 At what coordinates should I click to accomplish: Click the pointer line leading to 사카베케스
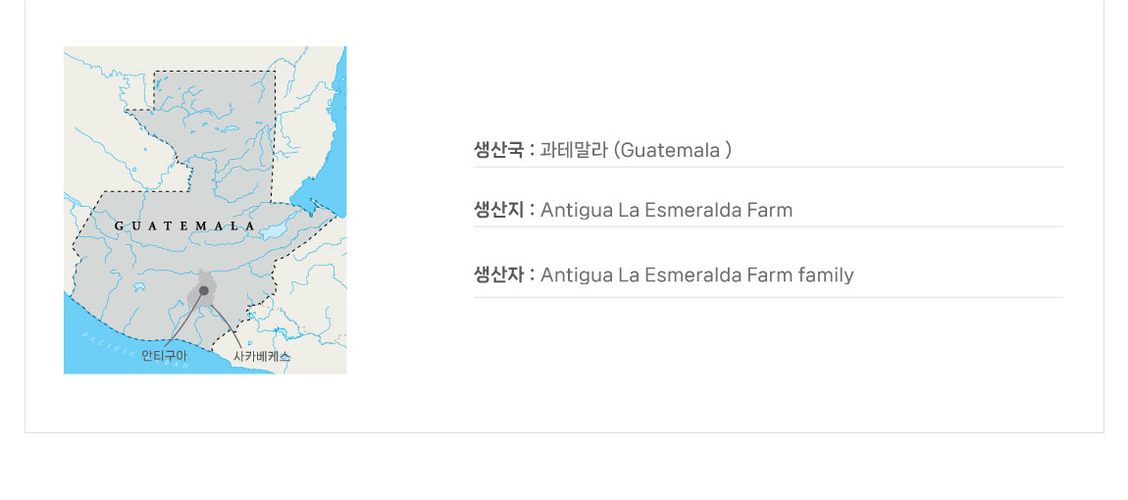click(x=227, y=325)
